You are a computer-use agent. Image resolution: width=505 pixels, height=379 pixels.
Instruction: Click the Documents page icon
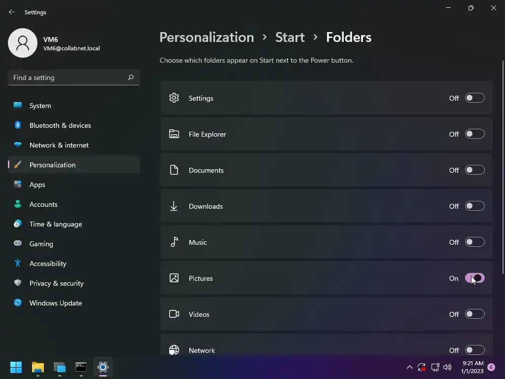click(x=174, y=170)
